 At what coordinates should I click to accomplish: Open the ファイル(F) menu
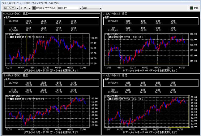[8, 3]
